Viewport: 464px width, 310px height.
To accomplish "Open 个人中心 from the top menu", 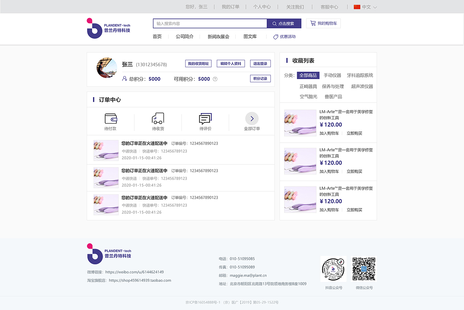I will point(262,7).
